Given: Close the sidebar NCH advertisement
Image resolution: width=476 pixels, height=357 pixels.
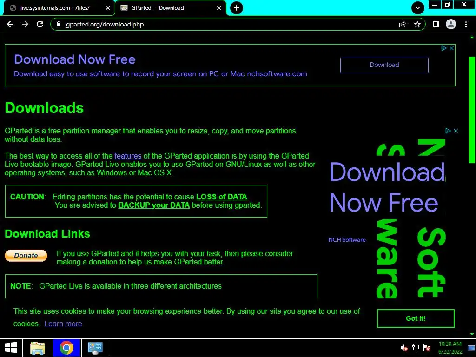Looking at the screenshot, I should tap(456, 131).
